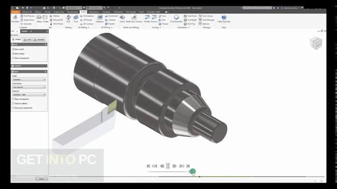The image size is (337, 189).
Task: Enable Stop on collision checkbox
Action: point(13,104)
